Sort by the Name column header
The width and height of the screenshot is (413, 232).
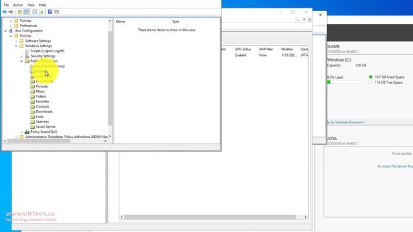(121, 21)
